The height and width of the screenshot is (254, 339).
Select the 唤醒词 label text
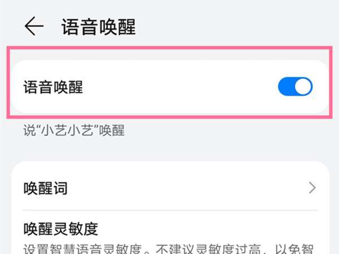45,188
